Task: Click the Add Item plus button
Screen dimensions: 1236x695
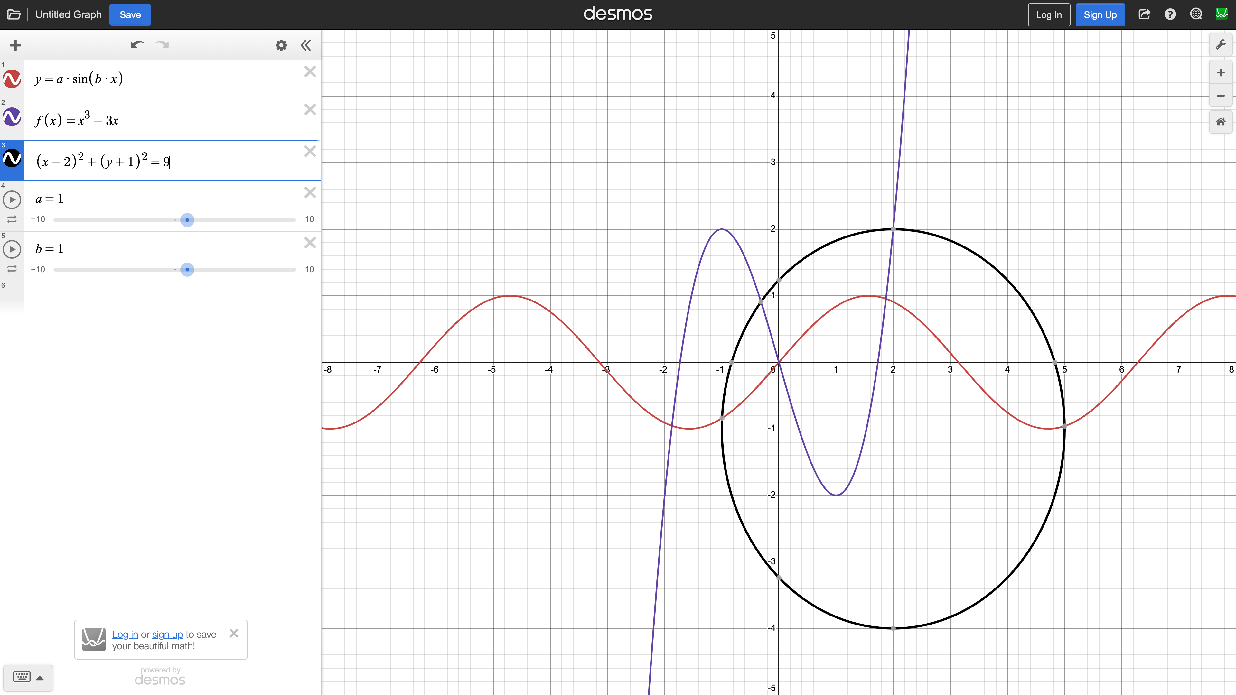Action: pos(15,45)
